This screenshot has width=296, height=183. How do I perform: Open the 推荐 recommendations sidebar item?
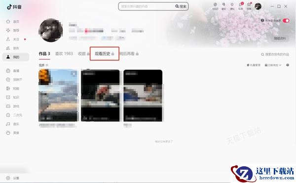(x=13, y=31)
